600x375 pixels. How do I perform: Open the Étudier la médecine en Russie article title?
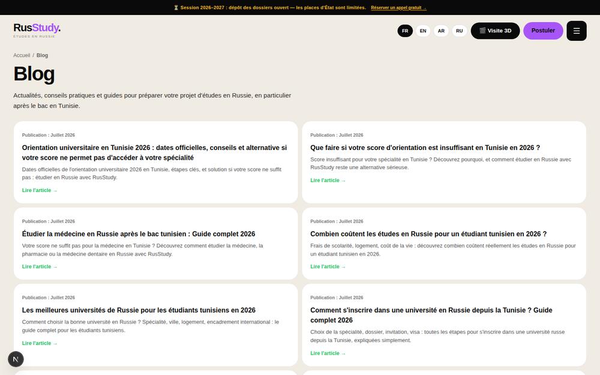point(139,234)
